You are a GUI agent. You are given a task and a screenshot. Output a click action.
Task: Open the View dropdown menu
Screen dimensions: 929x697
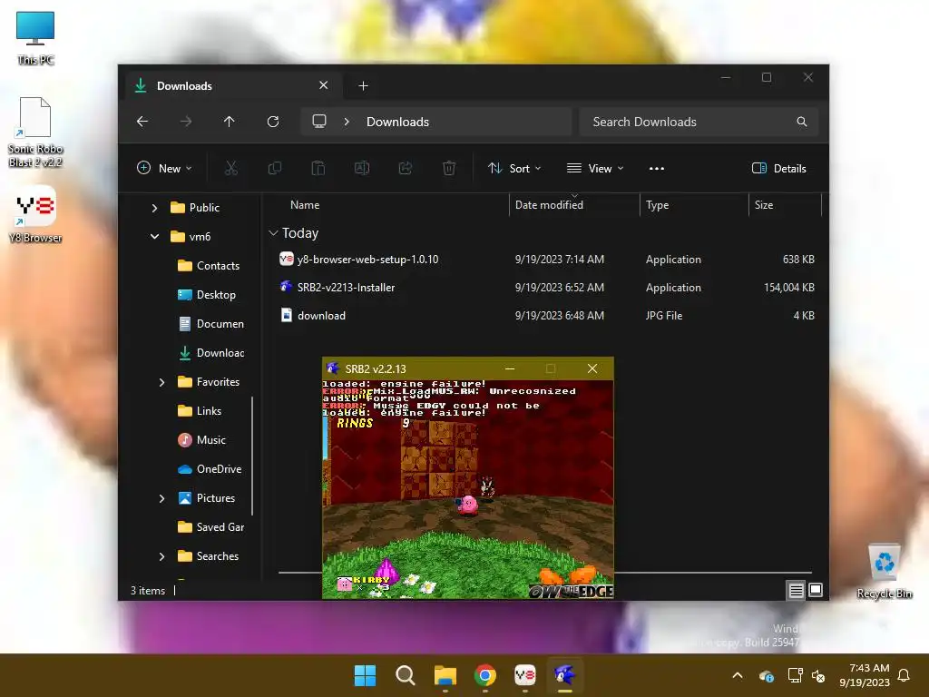pos(595,168)
